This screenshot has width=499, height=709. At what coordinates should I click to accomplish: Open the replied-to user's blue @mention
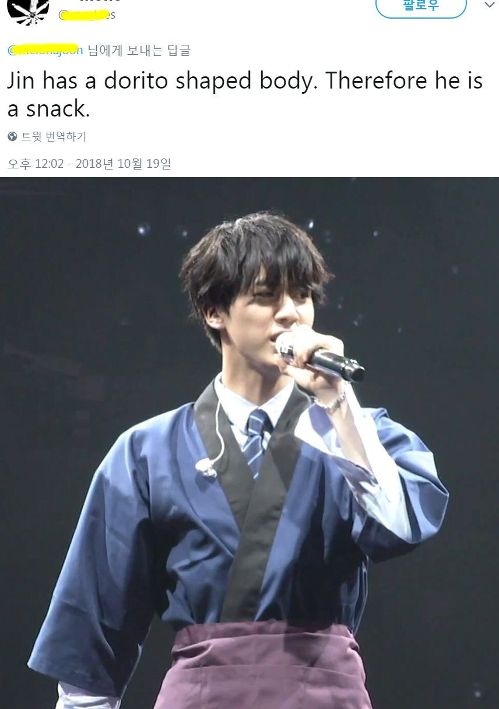tap(45, 51)
